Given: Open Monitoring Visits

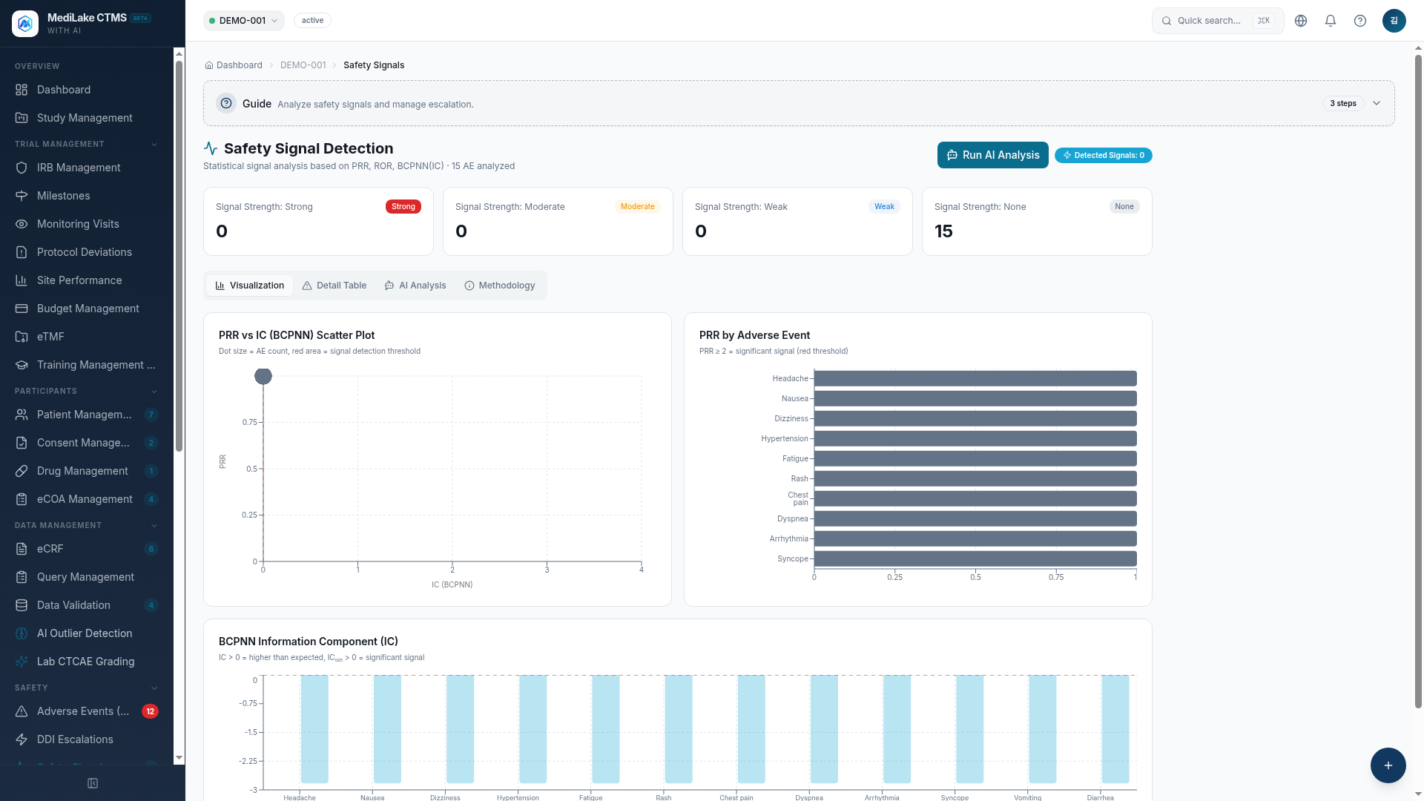Looking at the screenshot, I should (87, 224).
